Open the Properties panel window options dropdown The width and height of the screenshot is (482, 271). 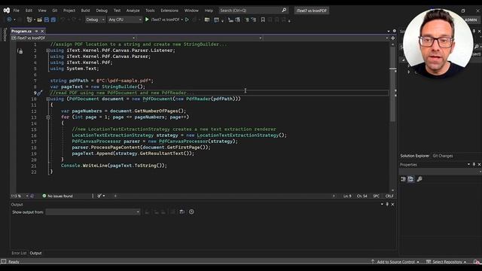(x=468, y=164)
